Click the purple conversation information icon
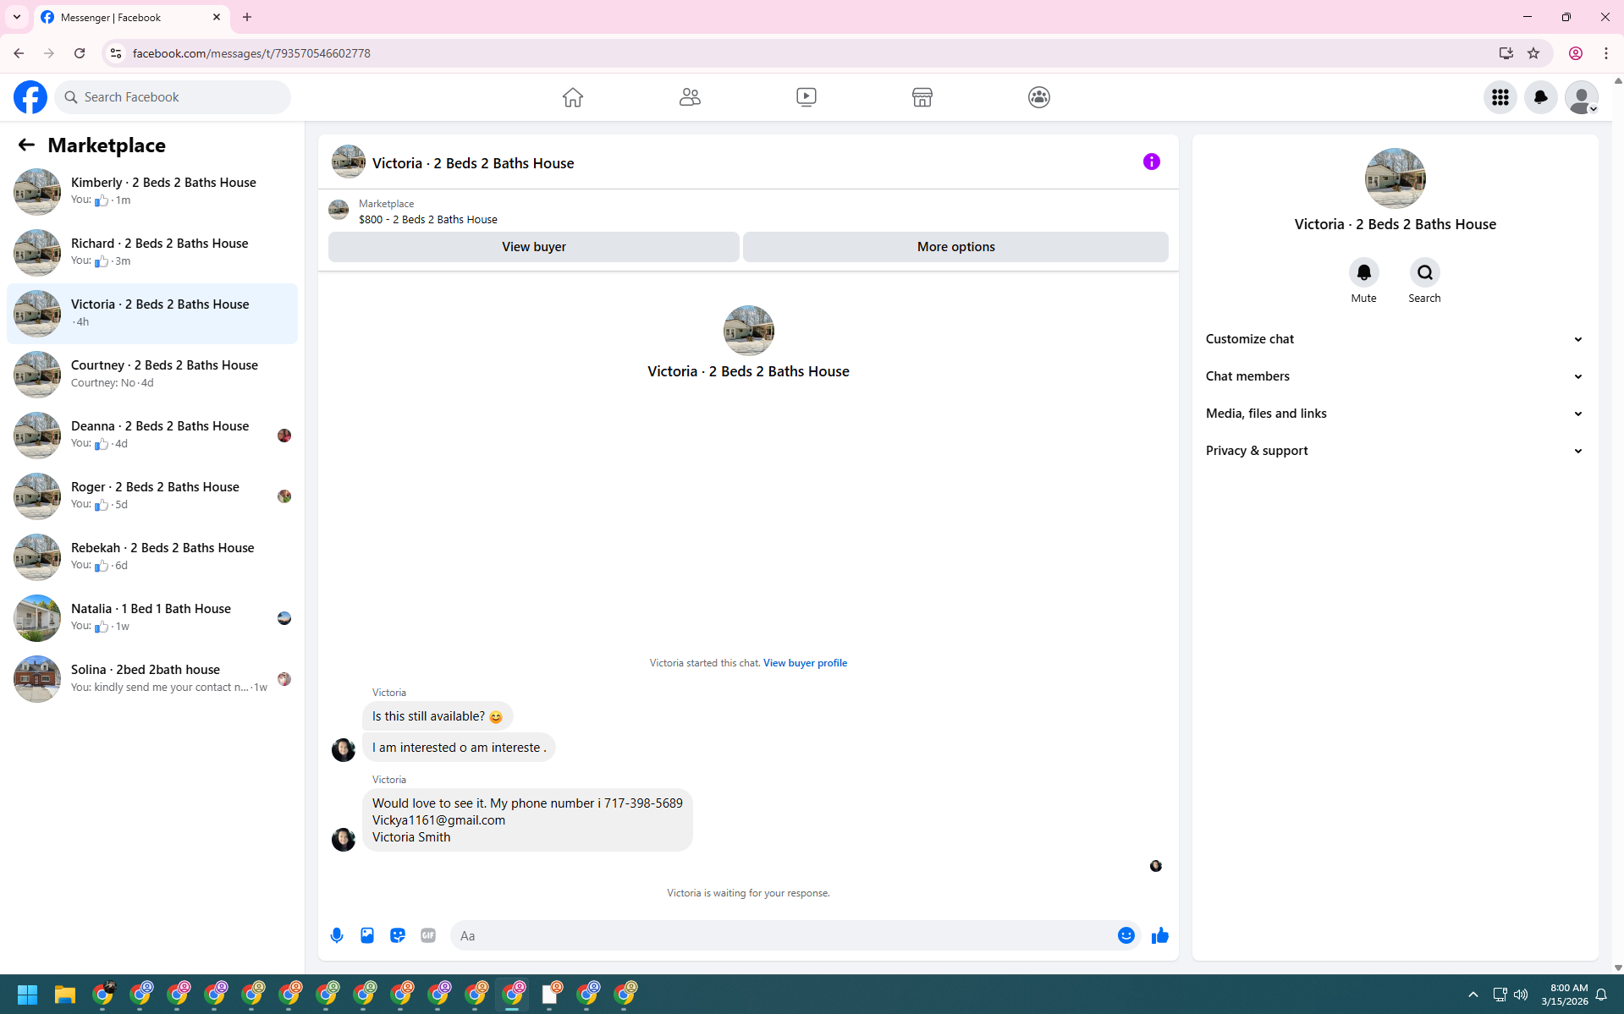The width and height of the screenshot is (1624, 1014). click(x=1152, y=162)
